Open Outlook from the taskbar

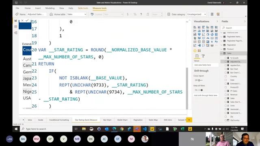click(106, 129)
